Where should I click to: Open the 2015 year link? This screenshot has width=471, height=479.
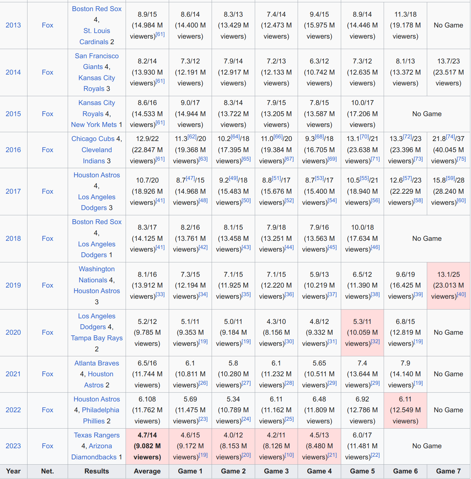point(13,114)
